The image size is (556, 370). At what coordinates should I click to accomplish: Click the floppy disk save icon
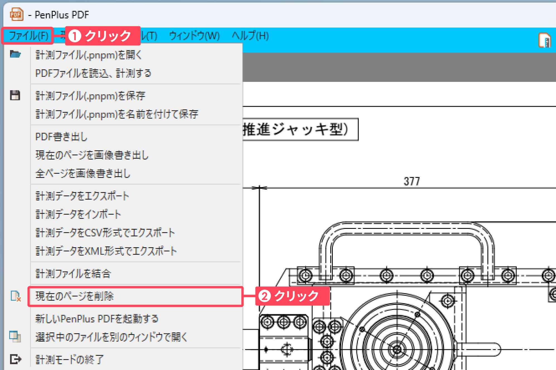coord(15,95)
